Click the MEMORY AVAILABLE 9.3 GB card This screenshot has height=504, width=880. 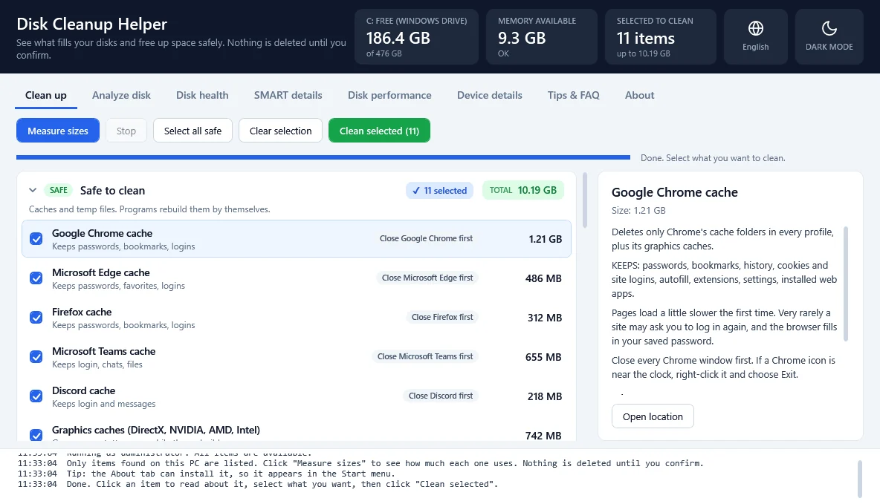pyautogui.click(x=542, y=36)
